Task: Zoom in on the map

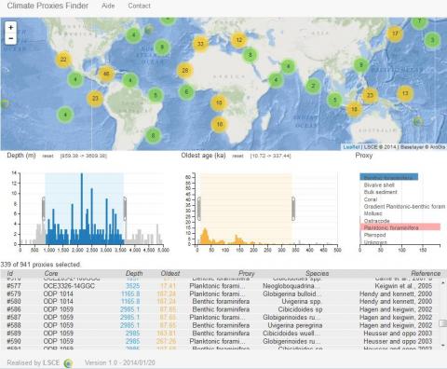Action: 11,28
